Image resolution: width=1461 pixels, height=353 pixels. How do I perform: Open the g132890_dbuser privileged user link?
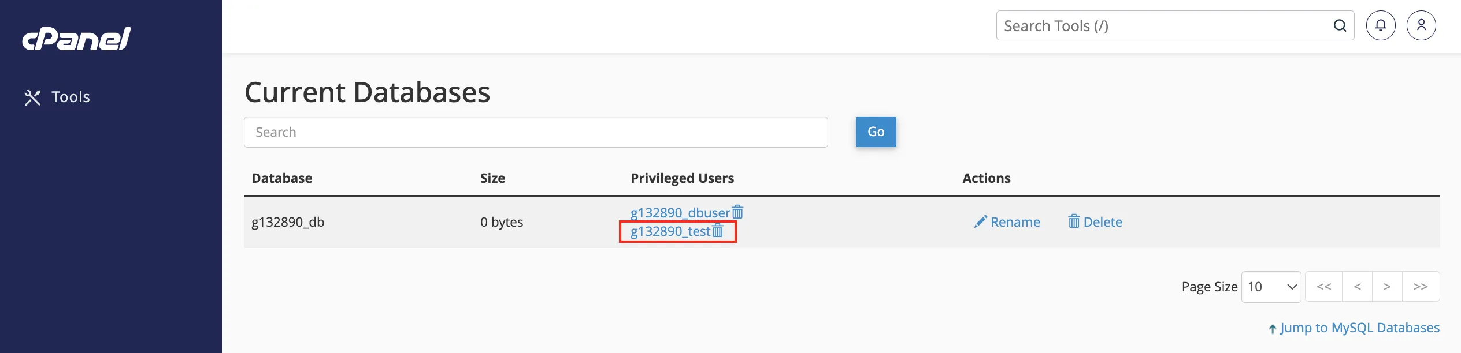(680, 213)
